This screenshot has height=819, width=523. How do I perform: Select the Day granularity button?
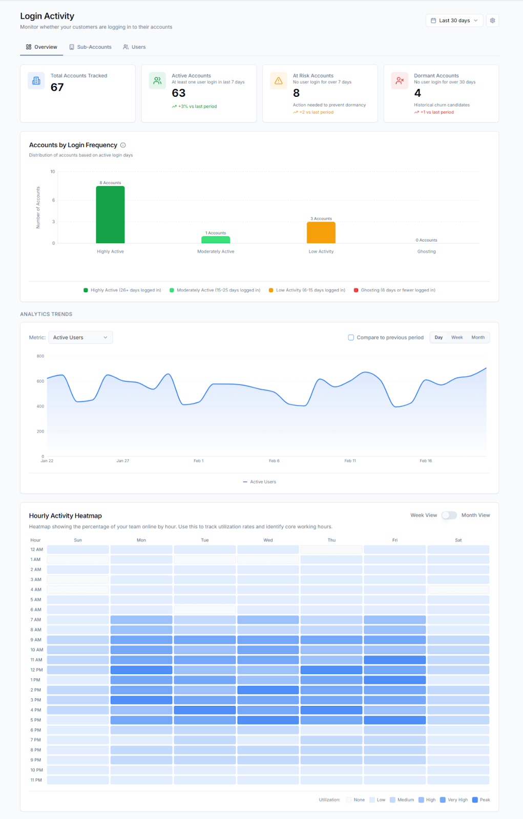[x=439, y=337]
